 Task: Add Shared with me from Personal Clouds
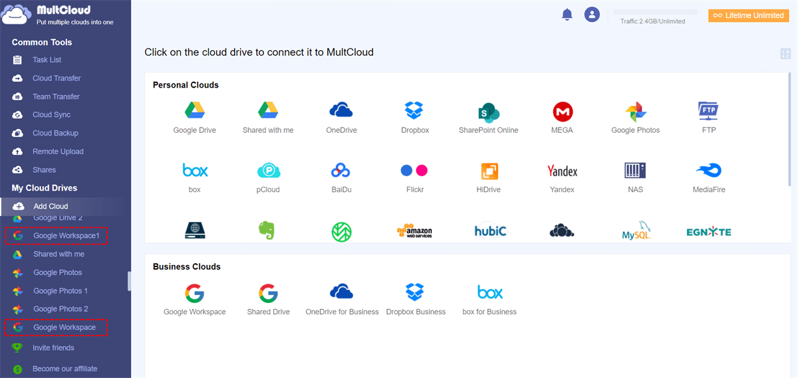[x=268, y=118]
